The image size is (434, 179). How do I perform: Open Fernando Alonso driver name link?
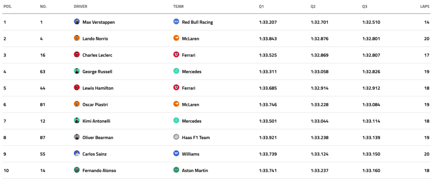(99, 170)
